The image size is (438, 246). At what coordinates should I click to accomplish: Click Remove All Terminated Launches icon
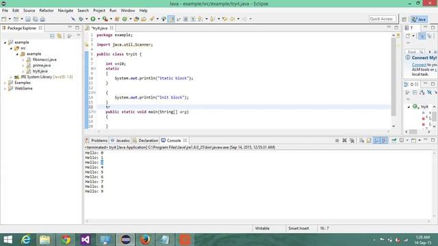352,140
